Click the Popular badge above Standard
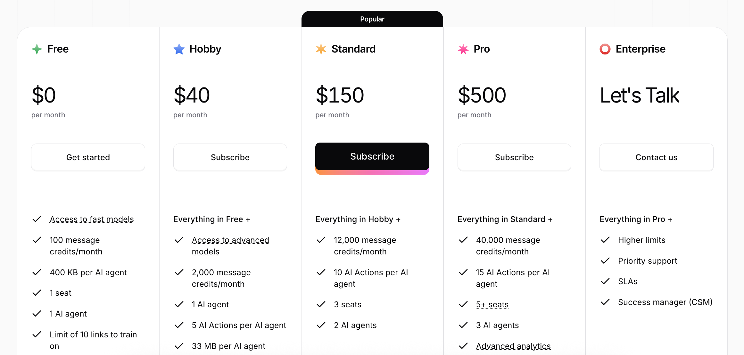Image resolution: width=744 pixels, height=355 pixels. pyautogui.click(x=372, y=19)
